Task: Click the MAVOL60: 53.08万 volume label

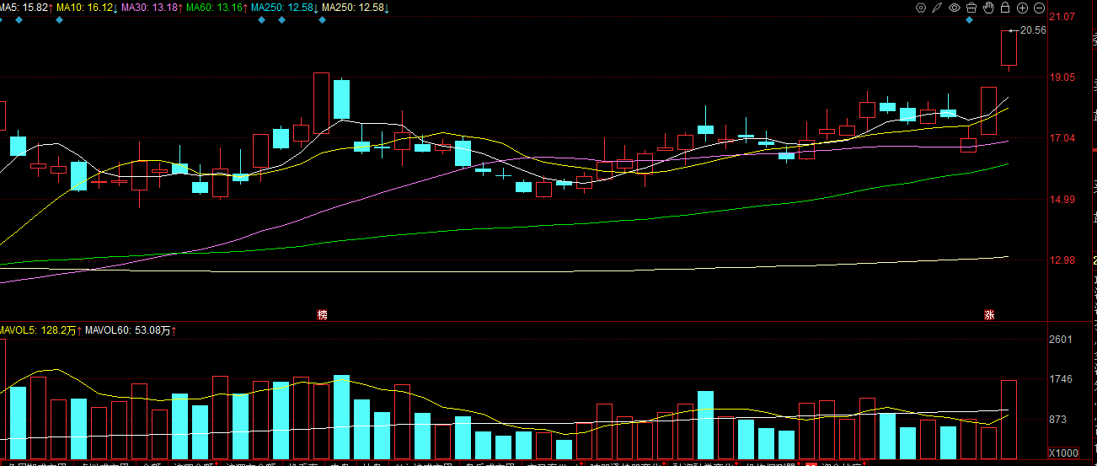Action: pyautogui.click(x=131, y=330)
